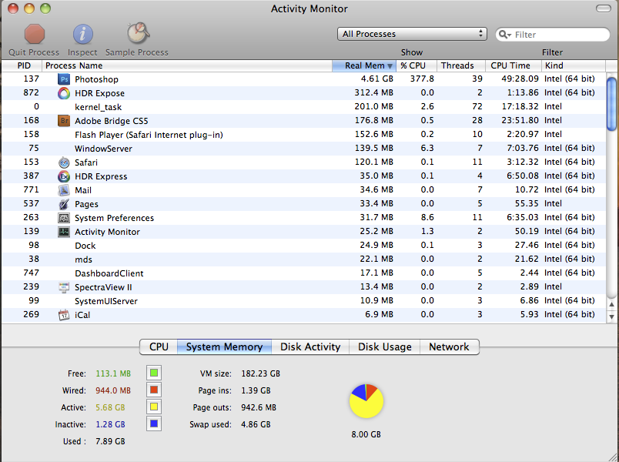Click the 5.68 GB active memory value

click(x=110, y=407)
